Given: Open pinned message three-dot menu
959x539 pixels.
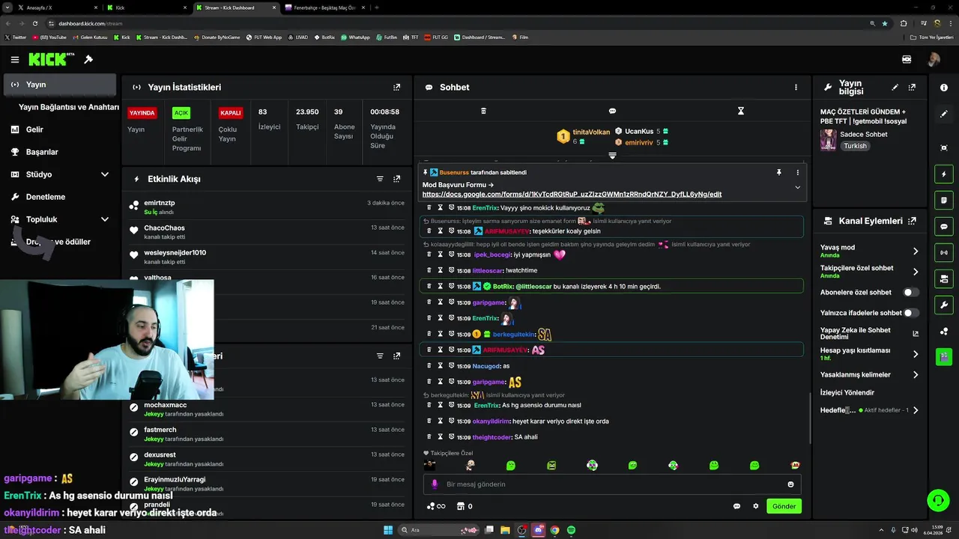Looking at the screenshot, I should coord(797,172).
